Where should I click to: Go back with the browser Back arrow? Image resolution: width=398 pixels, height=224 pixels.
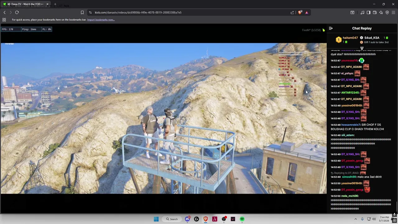pos(5,12)
